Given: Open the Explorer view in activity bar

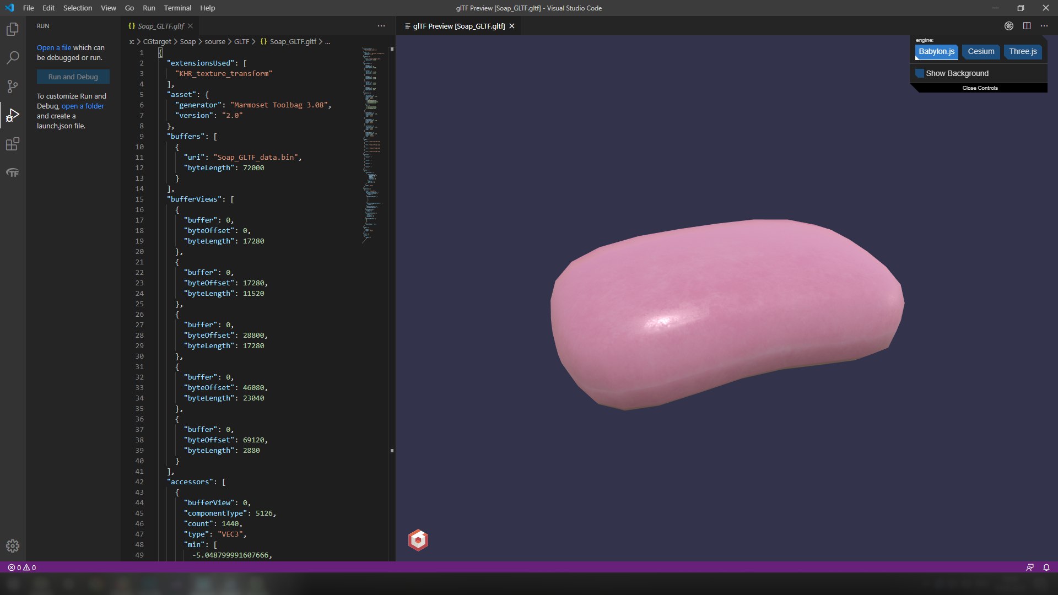Looking at the screenshot, I should tap(12, 29).
